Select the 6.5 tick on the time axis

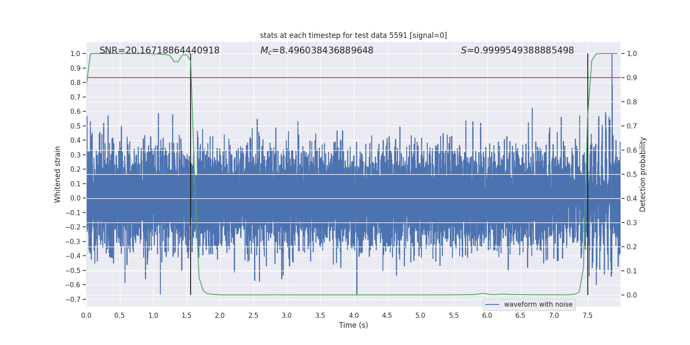(521, 316)
